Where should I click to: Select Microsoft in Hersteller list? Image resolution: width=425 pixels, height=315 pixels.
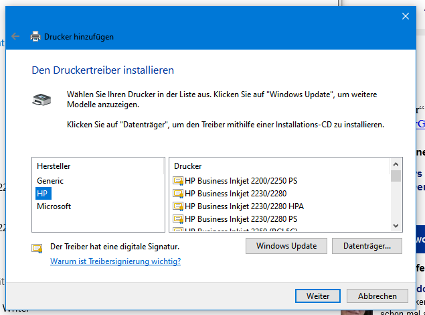tap(54, 206)
